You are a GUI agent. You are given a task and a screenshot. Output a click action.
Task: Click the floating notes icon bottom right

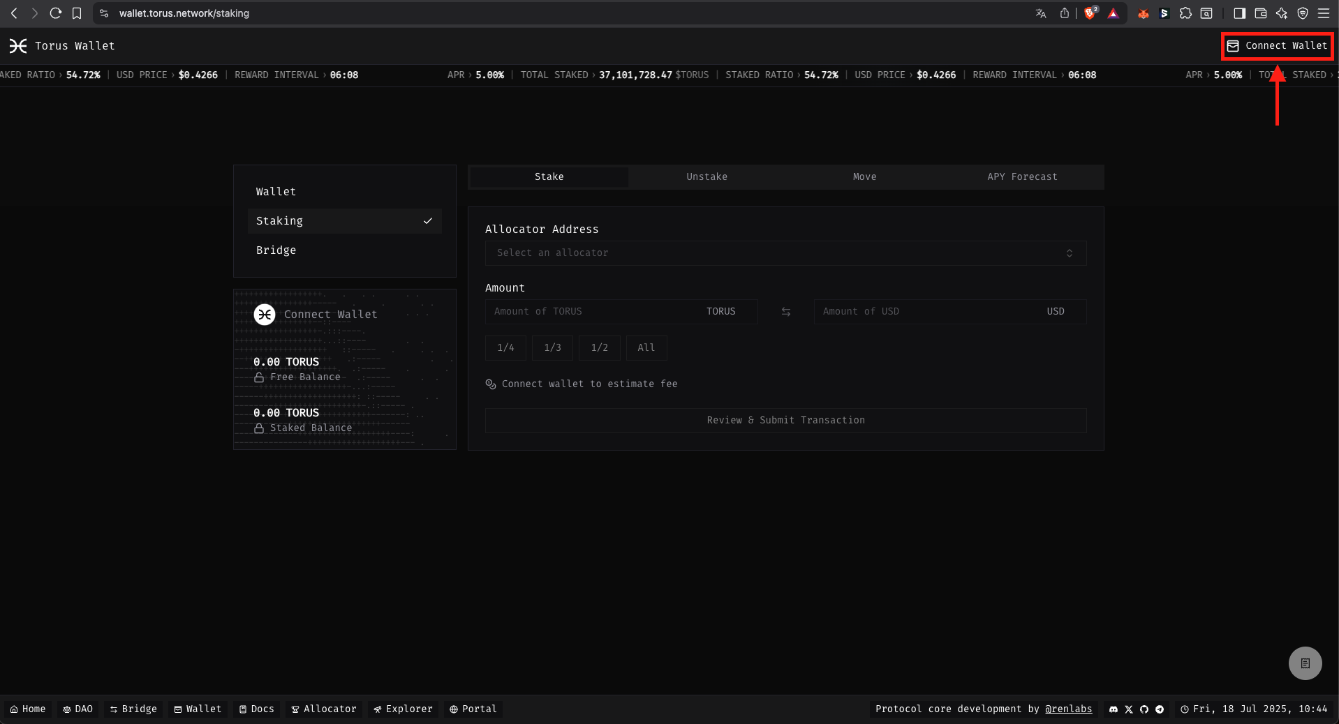(x=1305, y=663)
